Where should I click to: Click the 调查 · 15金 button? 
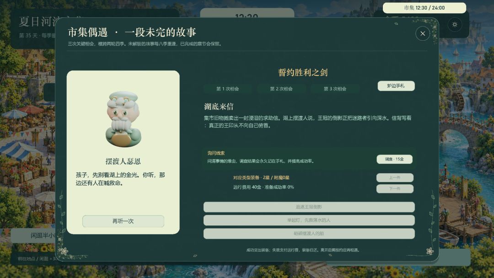pos(394,159)
